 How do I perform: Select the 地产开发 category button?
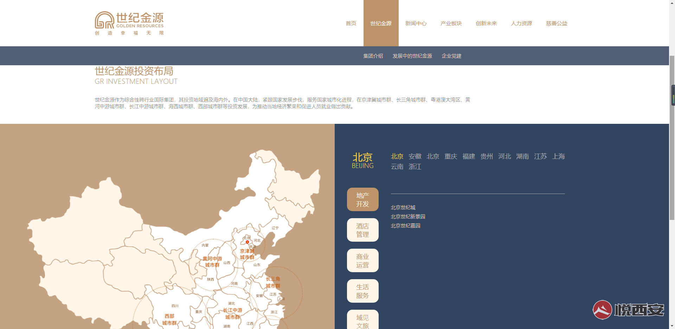(x=362, y=200)
